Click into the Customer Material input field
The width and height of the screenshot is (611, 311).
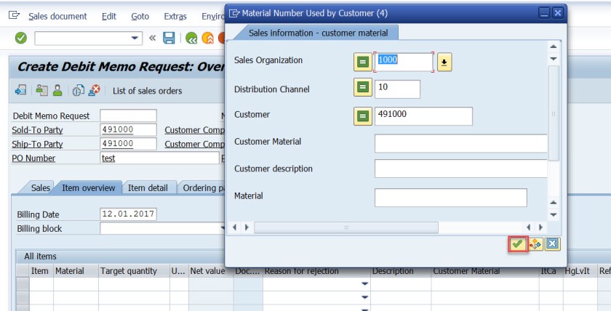tap(460, 143)
